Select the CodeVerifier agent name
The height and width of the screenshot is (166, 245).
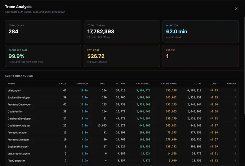click(x=15, y=111)
